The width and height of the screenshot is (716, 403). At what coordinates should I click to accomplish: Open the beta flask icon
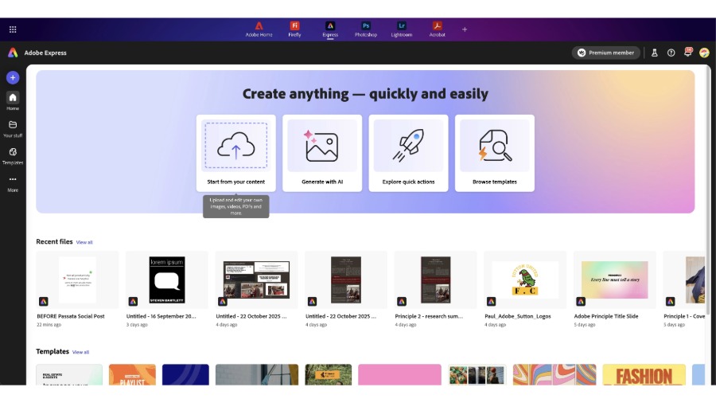coord(655,53)
